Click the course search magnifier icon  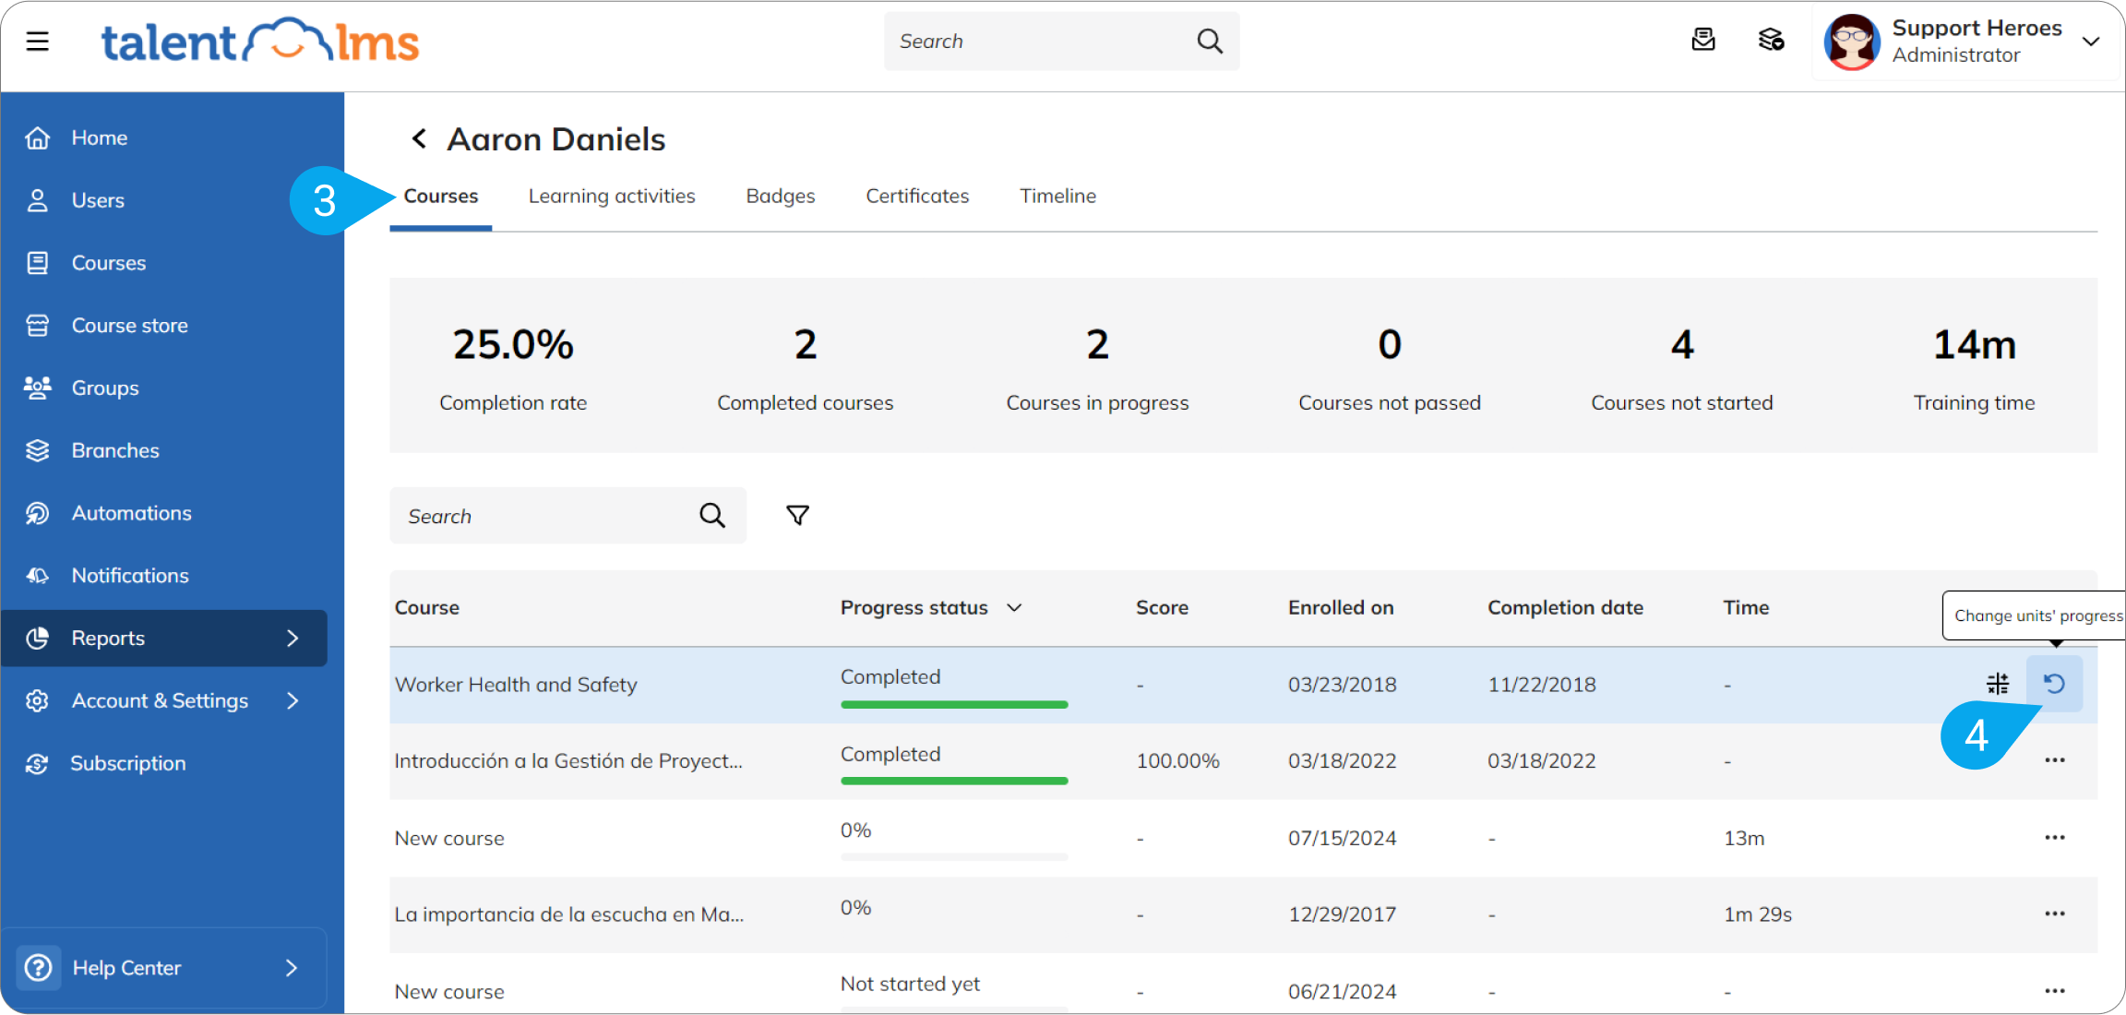[x=712, y=515]
